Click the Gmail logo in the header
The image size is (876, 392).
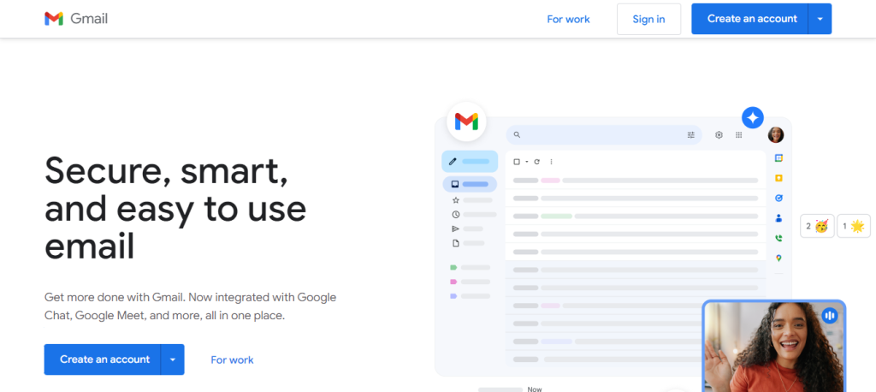[x=76, y=19]
